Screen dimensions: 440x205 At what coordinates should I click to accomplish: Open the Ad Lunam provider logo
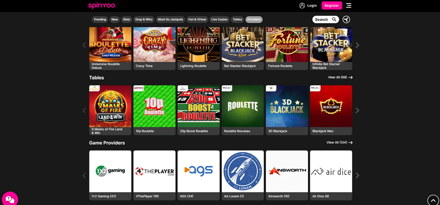click(243, 171)
